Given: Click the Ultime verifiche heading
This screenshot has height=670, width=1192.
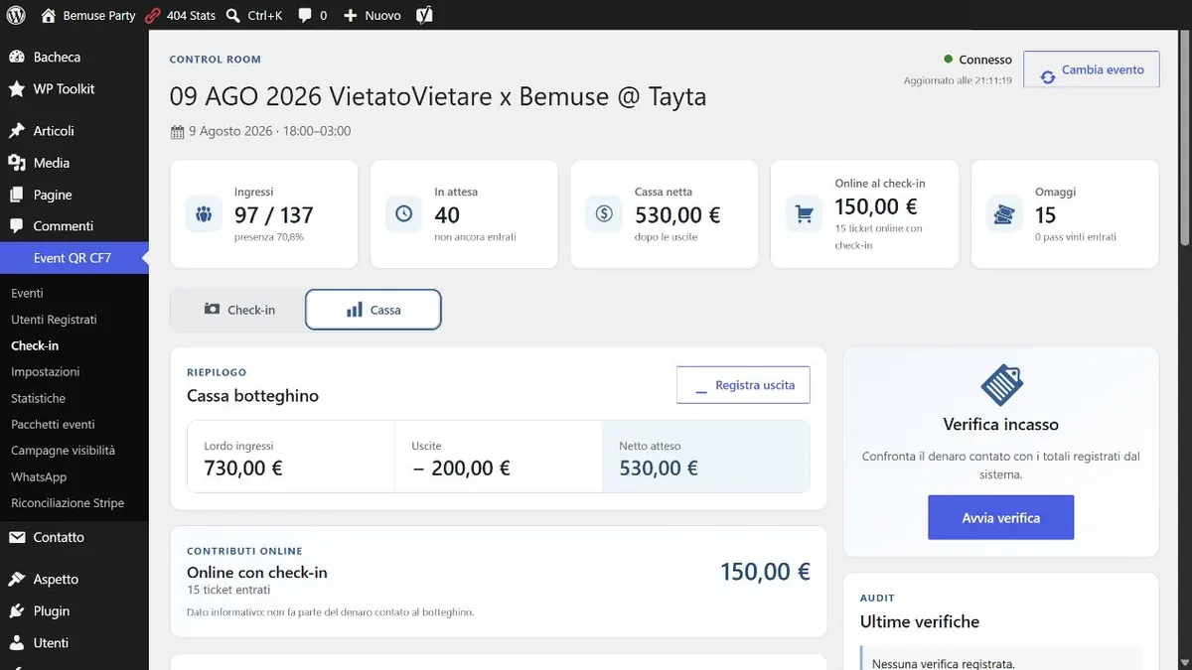Looking at the screenshot, I should pyautogui.click(x=920, y=621).
